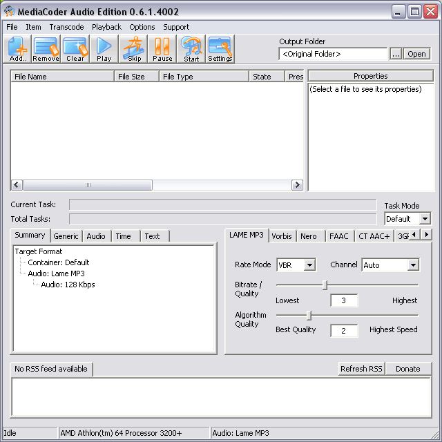This screenshot has height=442, width=442.
Task: Click the Skip toolbar icon
Action: [134, 49]
